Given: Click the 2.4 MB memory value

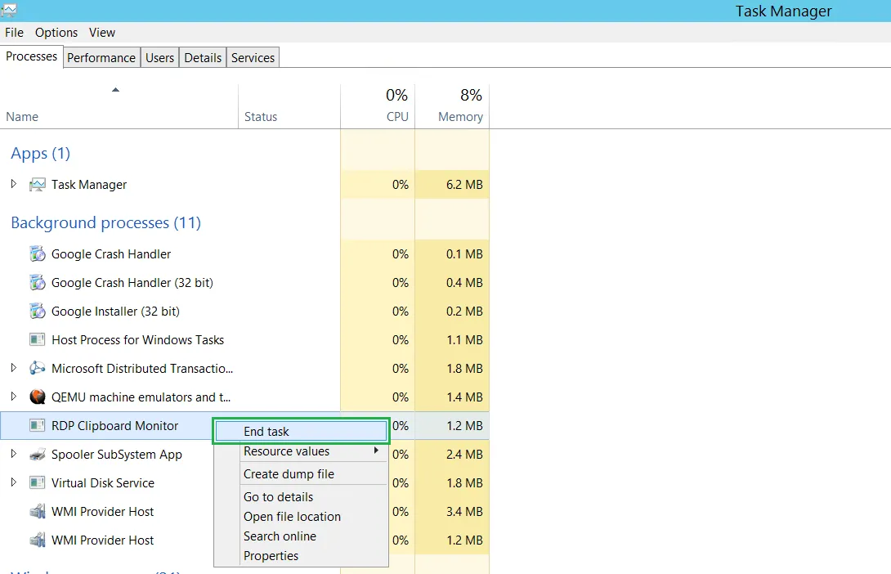Looking at the screenshot, I should (464, 454).
